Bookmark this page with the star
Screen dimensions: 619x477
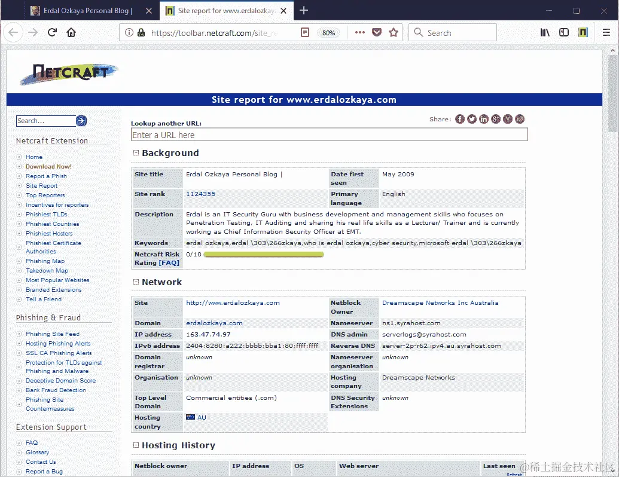coord(393,32)
